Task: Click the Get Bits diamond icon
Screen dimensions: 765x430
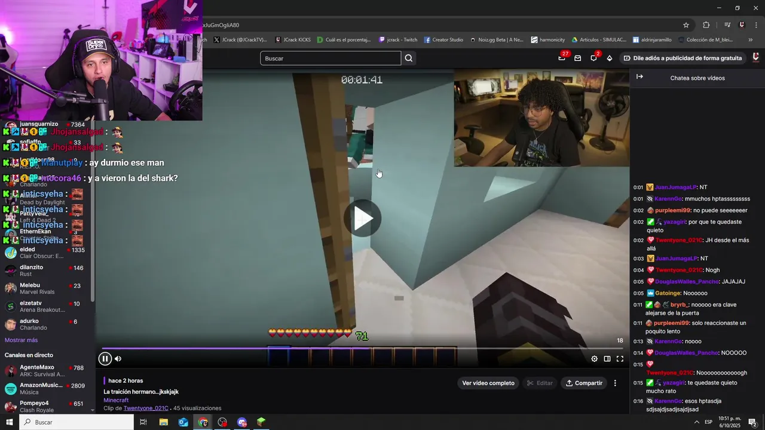Action: [x=609, y=58]
